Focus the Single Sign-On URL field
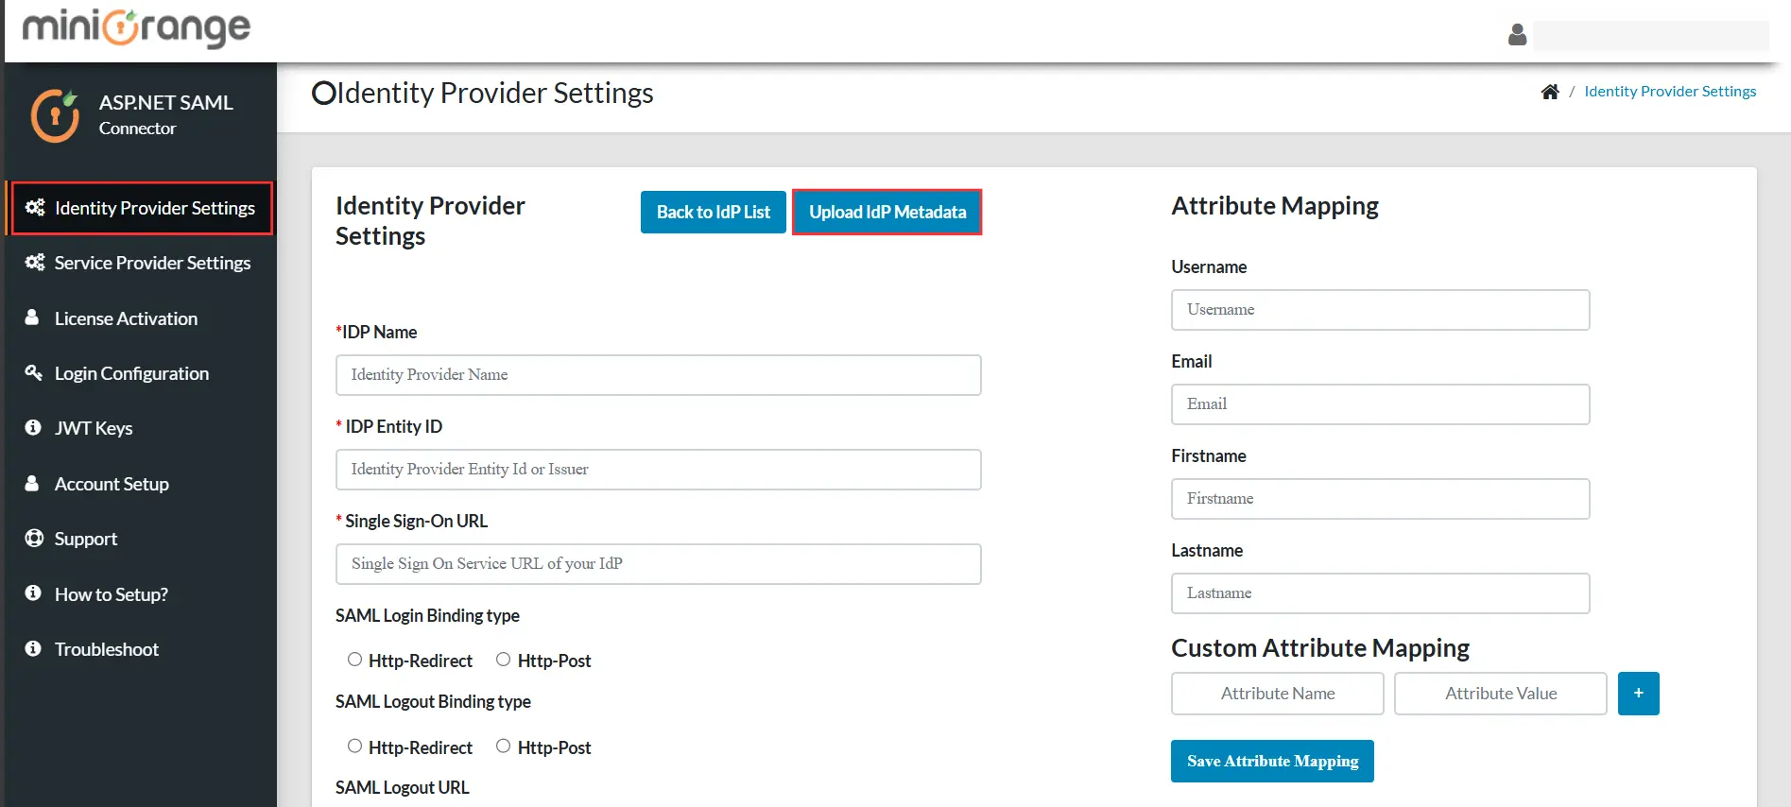1791x807 pixels. pos(659,564)
